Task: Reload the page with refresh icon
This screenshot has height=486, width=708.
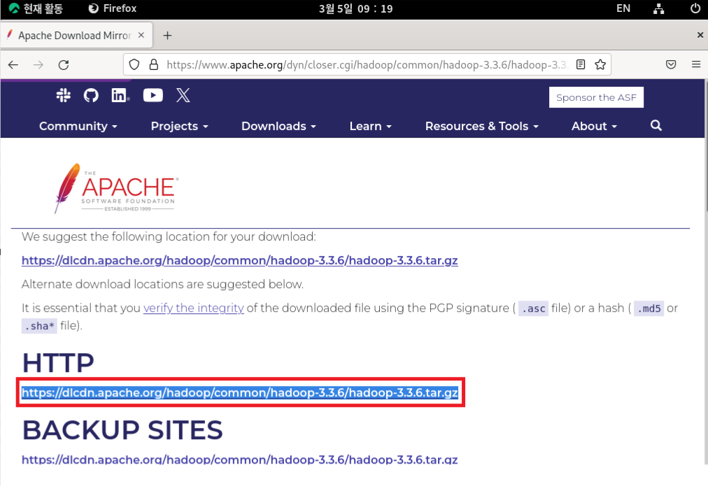Action: tap(64, 64)
